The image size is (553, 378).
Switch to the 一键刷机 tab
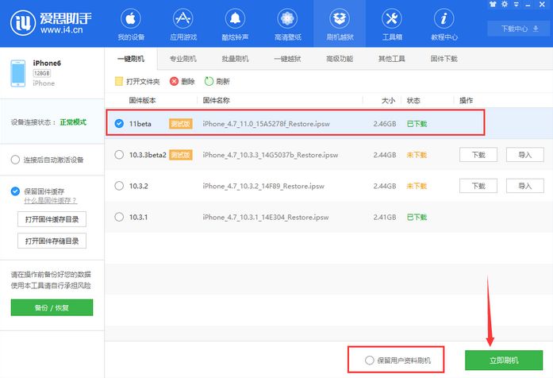[131, 59]
